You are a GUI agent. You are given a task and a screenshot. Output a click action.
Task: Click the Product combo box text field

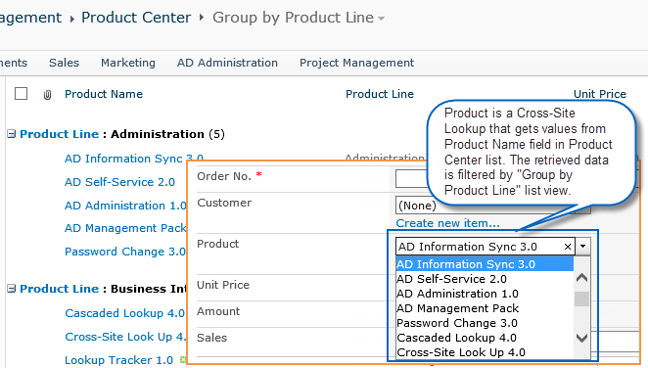480,247
